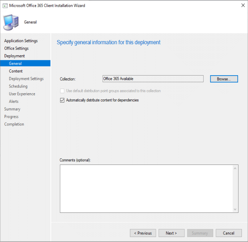This screenshot has width=248, height=242.
Task: Uncheck Automatically distribute content for dependencies
Action: click(x=62, y=100)
